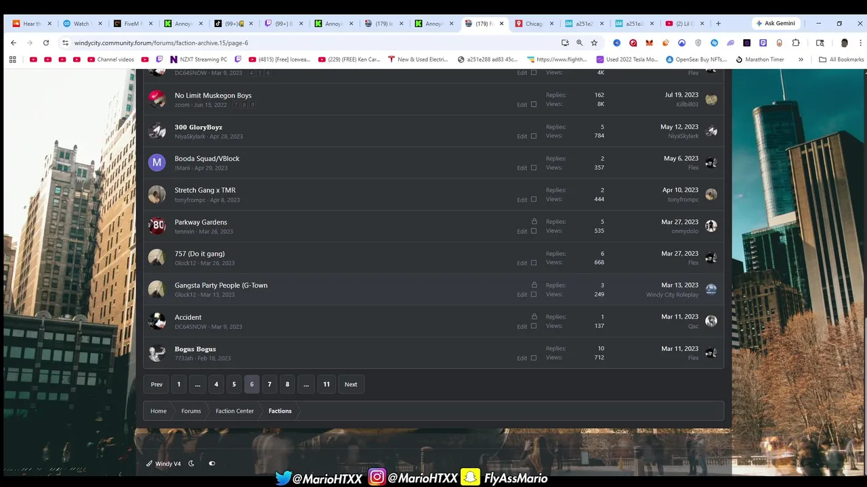Expand the first ellipsis in pagination

197,384
